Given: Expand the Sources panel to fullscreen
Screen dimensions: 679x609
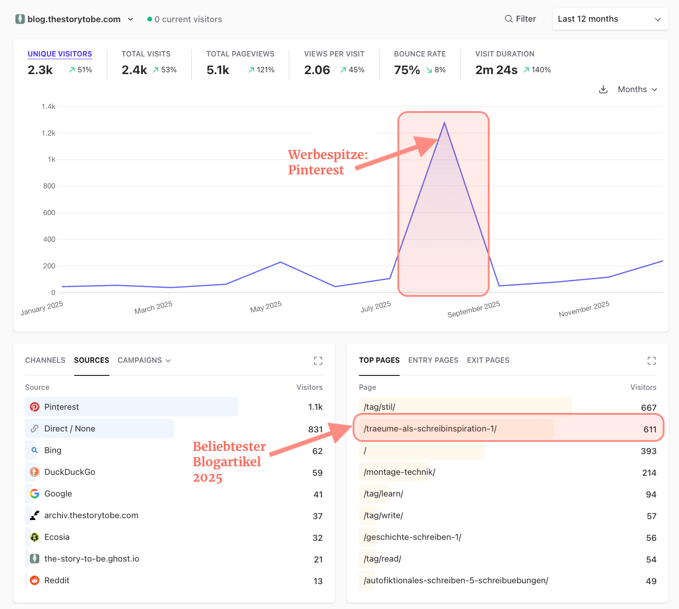Looking at the screenshot, I should pyautogui.click(x=318, y=361).
